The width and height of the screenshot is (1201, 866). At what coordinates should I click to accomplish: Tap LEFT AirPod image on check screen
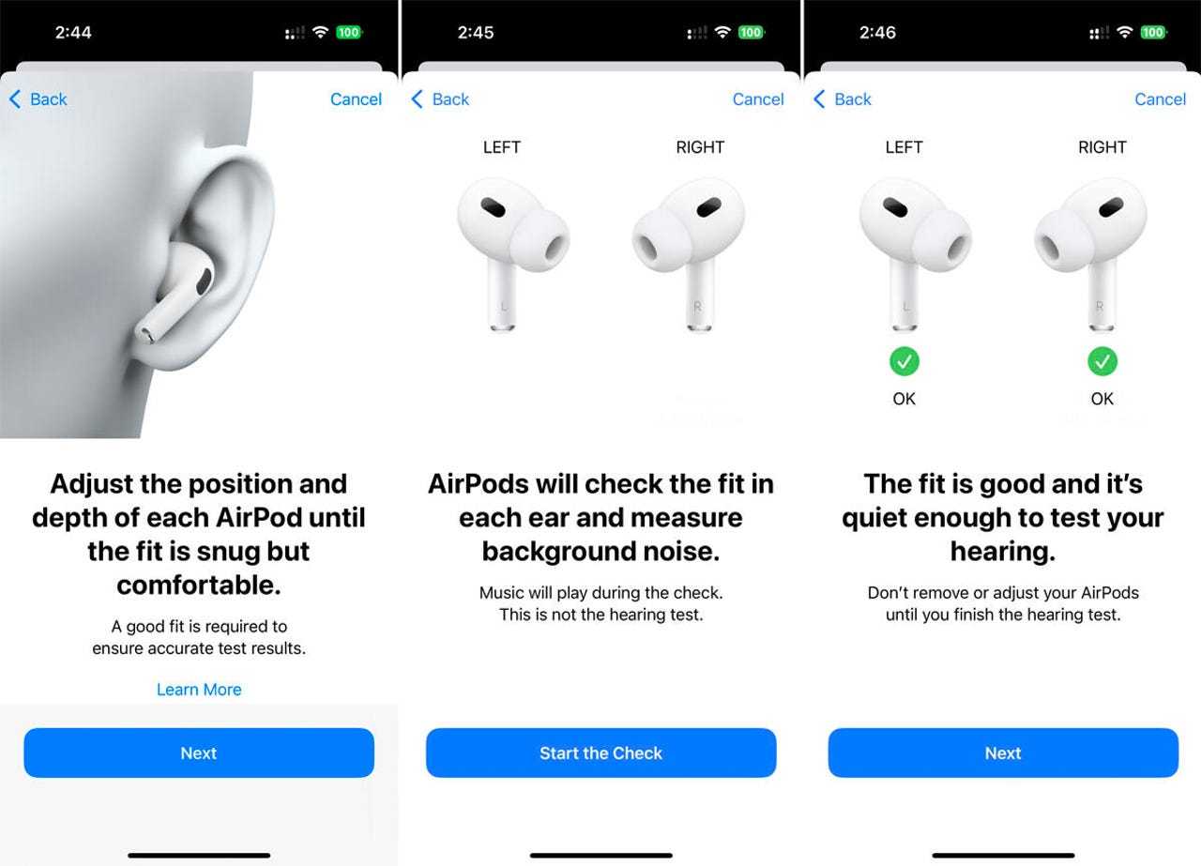[512, 253]
